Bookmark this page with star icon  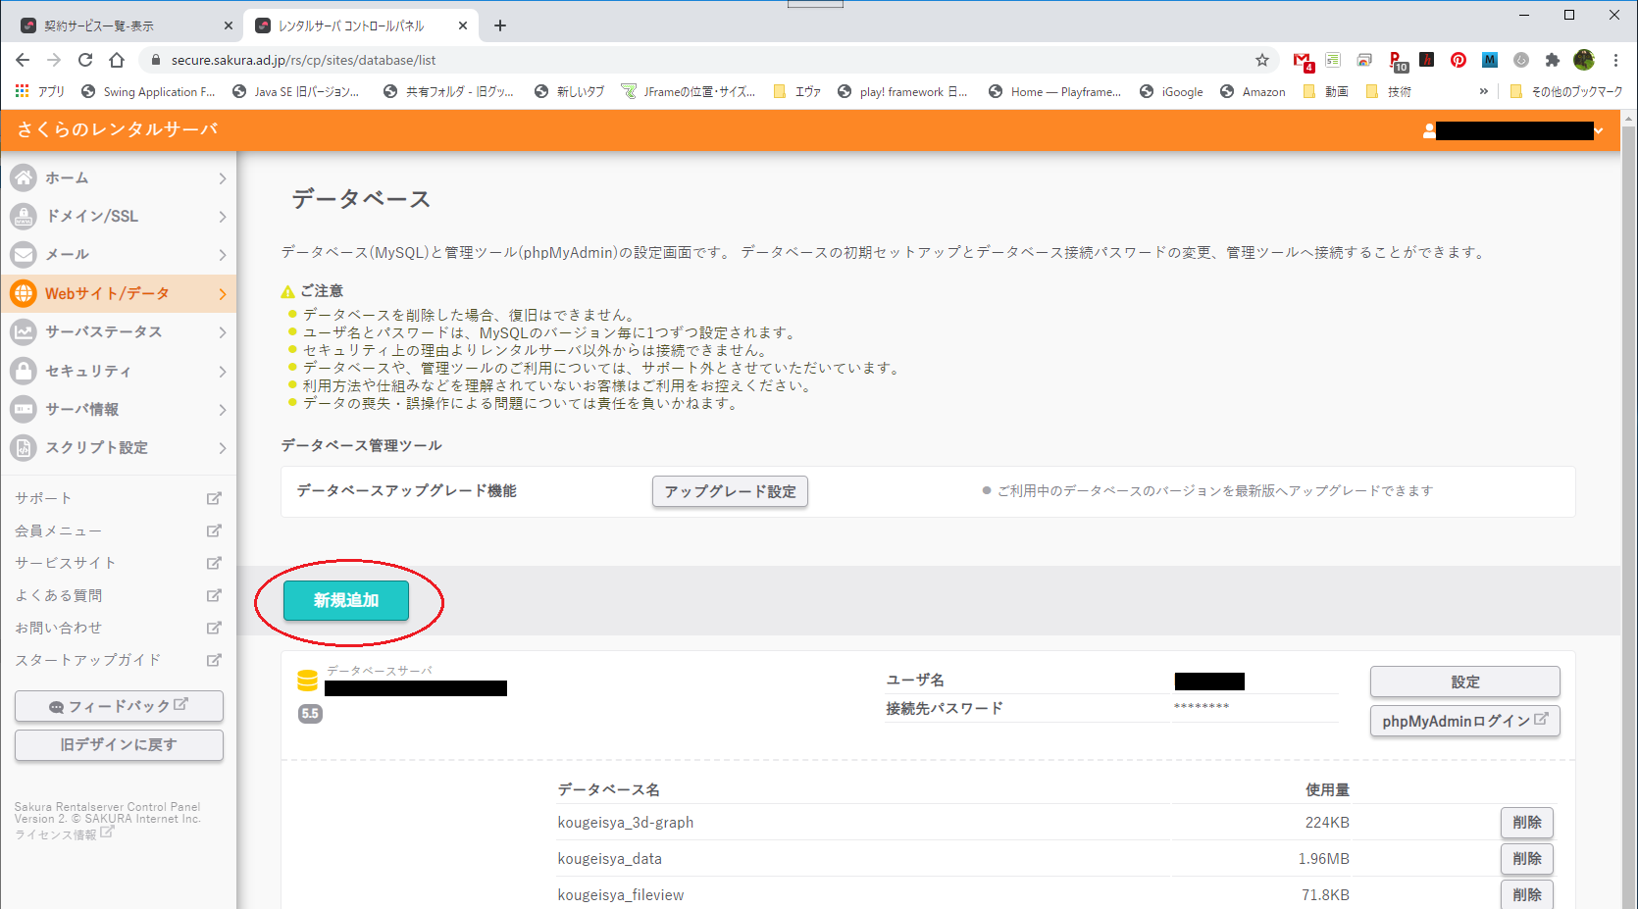(1262, 60)
